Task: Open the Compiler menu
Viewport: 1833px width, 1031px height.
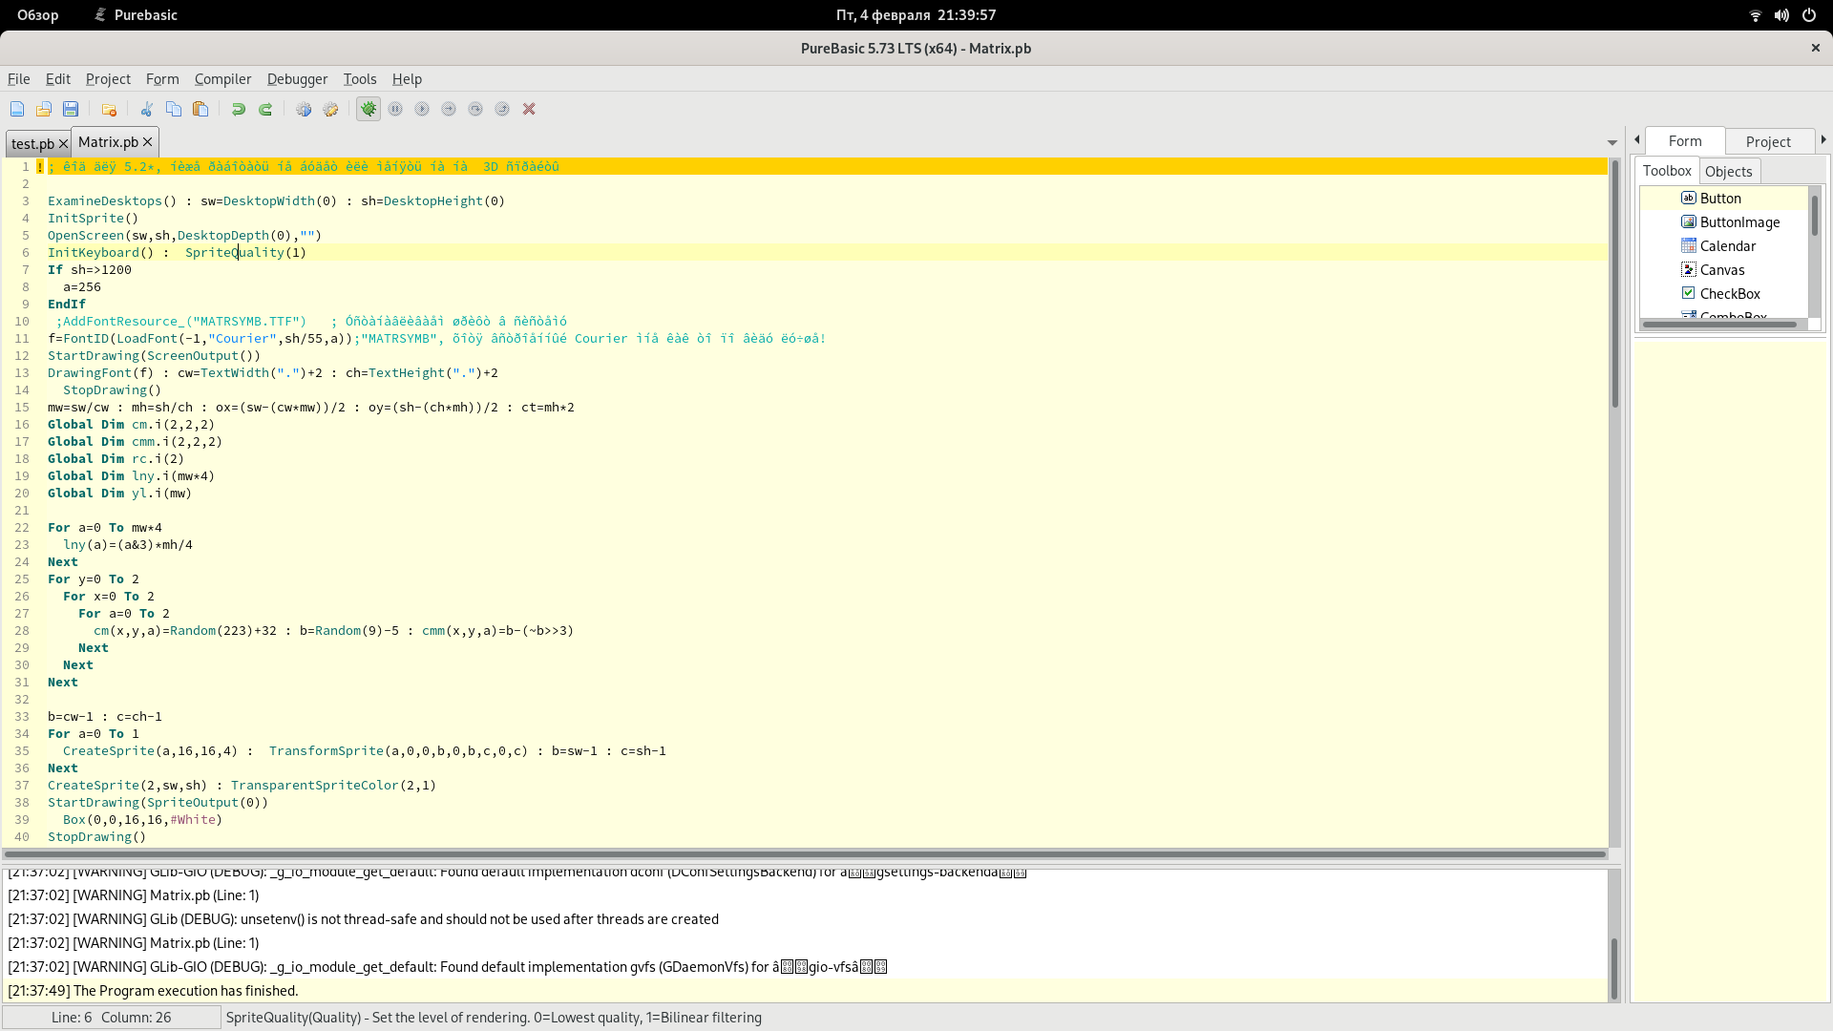Action: tap(222, 79)
